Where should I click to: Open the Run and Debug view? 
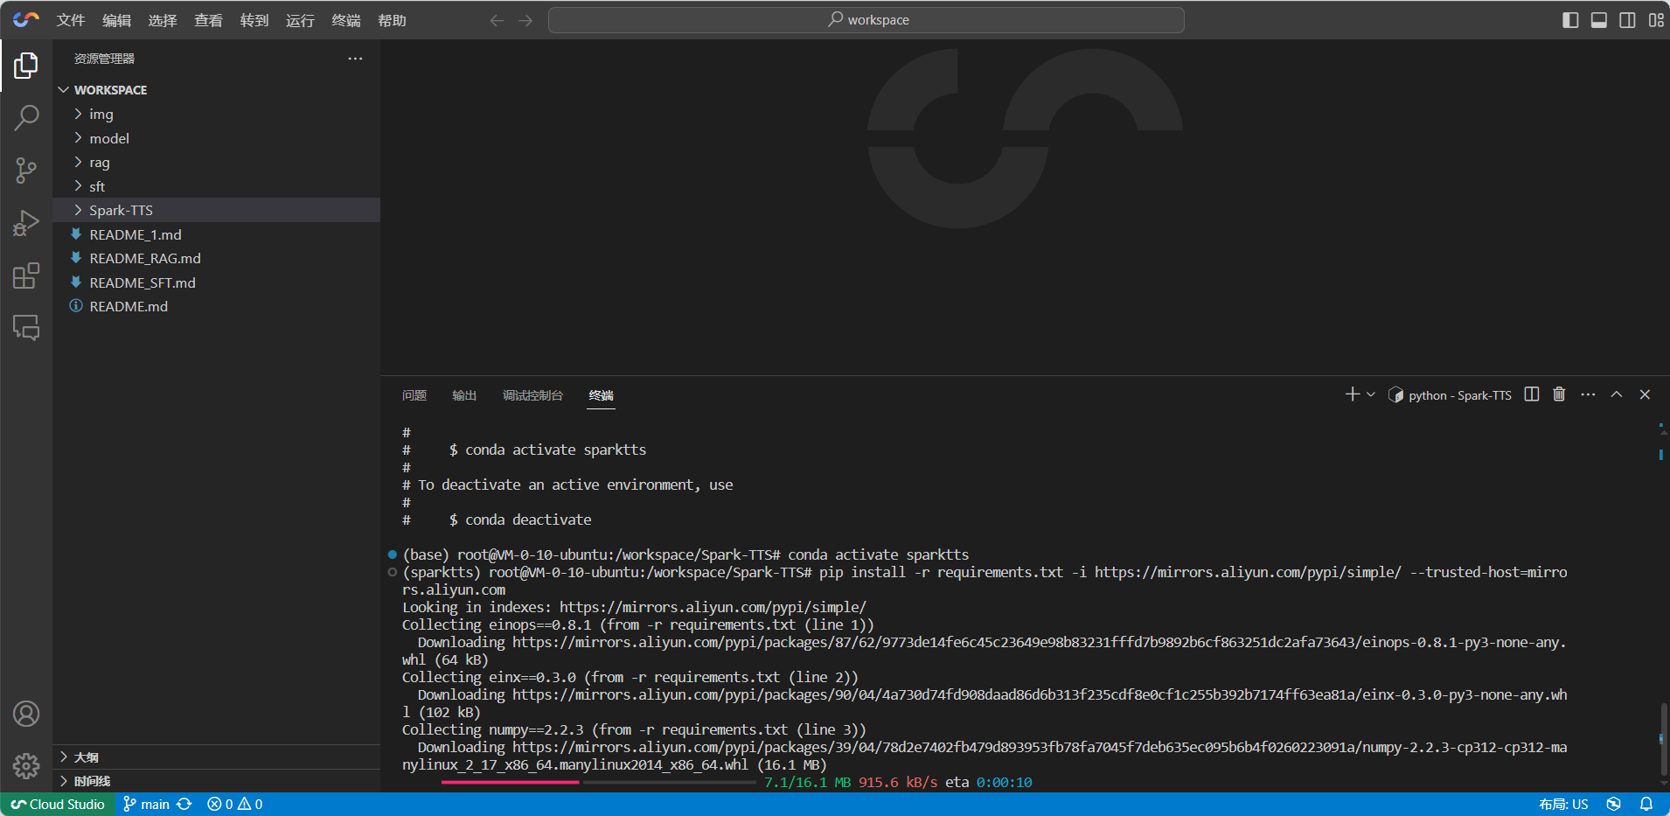tap(26, 223)
